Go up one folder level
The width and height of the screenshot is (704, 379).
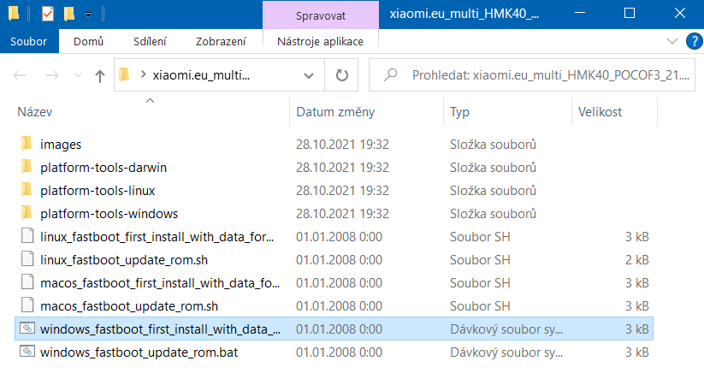pos(100,75)
